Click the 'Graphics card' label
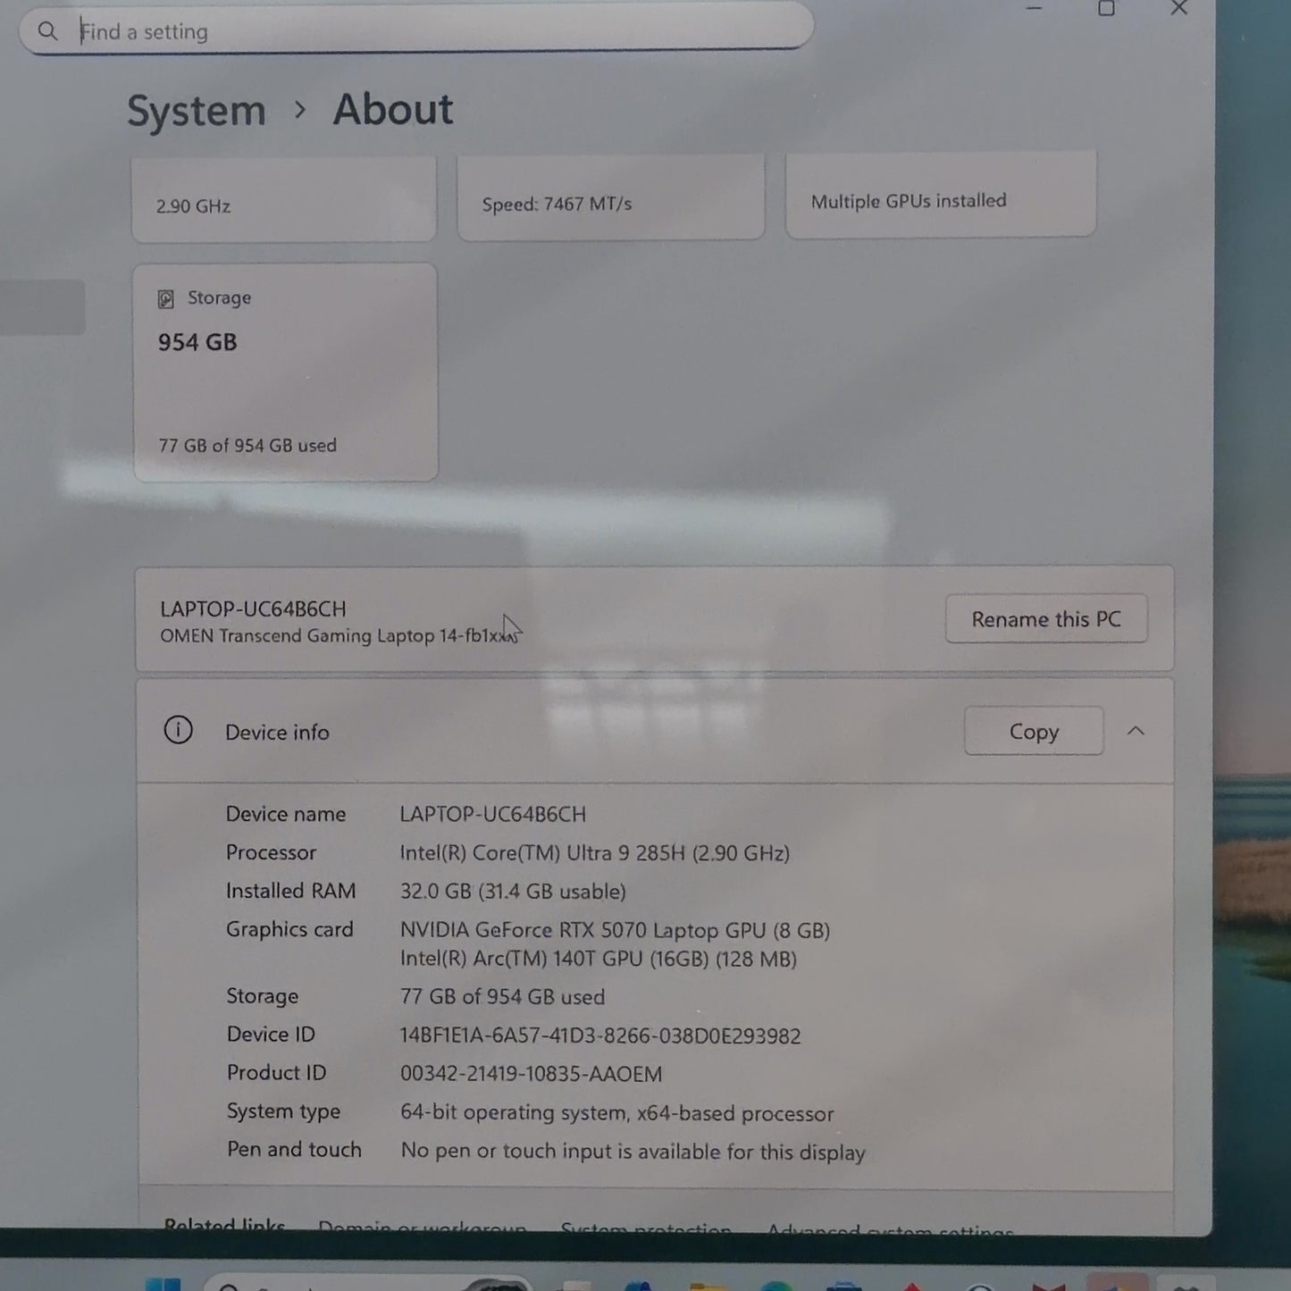1291x1291 pixels. (x=289, y=930)
